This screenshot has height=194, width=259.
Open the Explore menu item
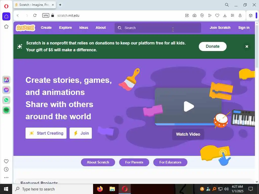pyautogui.click(x=66, y=28)
